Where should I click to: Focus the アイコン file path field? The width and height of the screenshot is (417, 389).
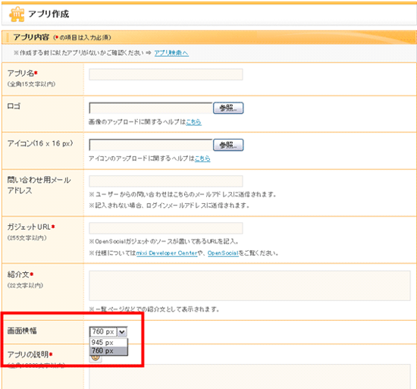coord(151,145)
